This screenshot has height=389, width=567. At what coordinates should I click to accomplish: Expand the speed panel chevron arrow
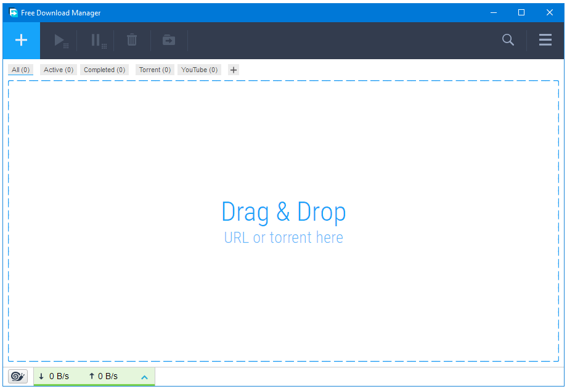[145, 377]
